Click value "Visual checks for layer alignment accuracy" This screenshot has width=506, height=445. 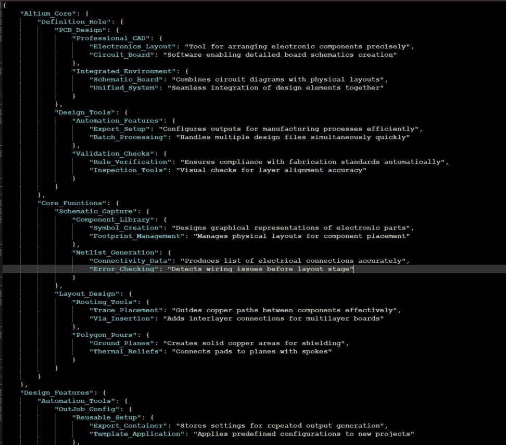pos(271,170)
